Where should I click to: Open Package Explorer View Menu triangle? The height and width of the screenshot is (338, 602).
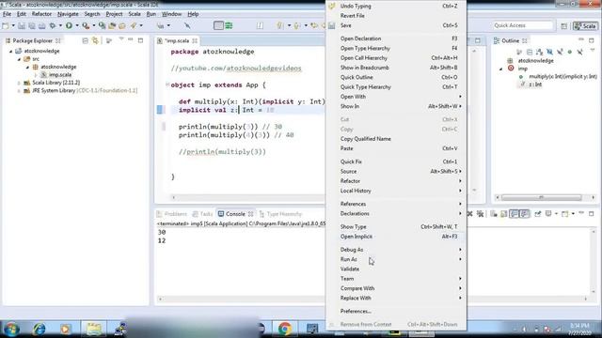[121, 39]
